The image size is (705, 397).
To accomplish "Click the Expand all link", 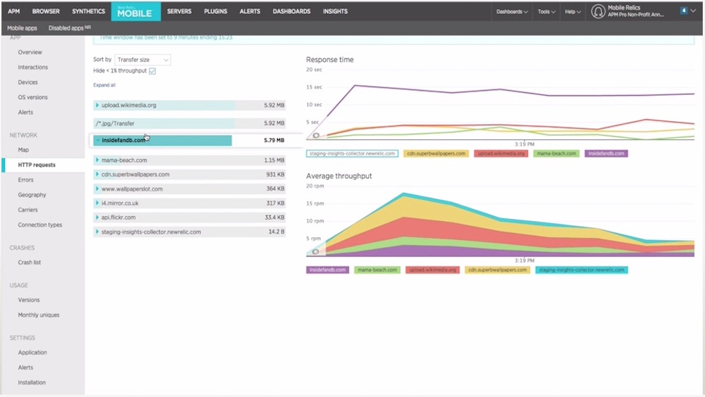I will click(104, 85).
